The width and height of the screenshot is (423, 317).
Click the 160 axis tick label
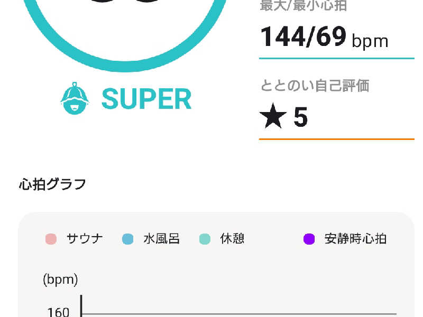58,312
